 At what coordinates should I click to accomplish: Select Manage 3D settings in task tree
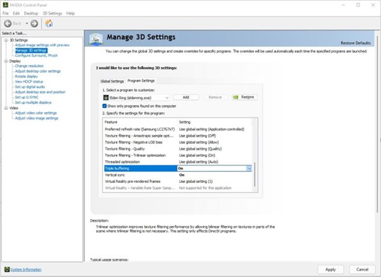point(31,50)
